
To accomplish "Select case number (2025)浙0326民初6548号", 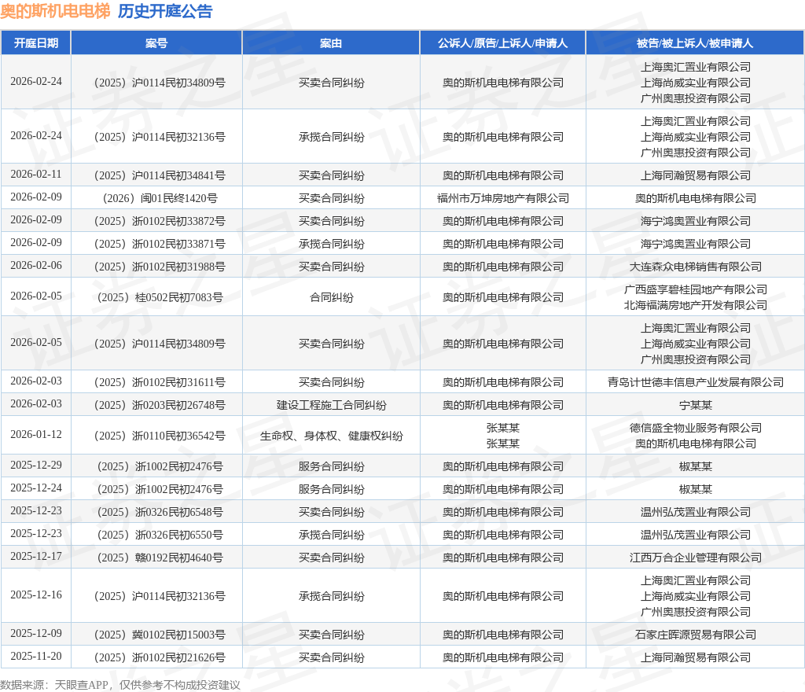I will click(x=160, y=512).
